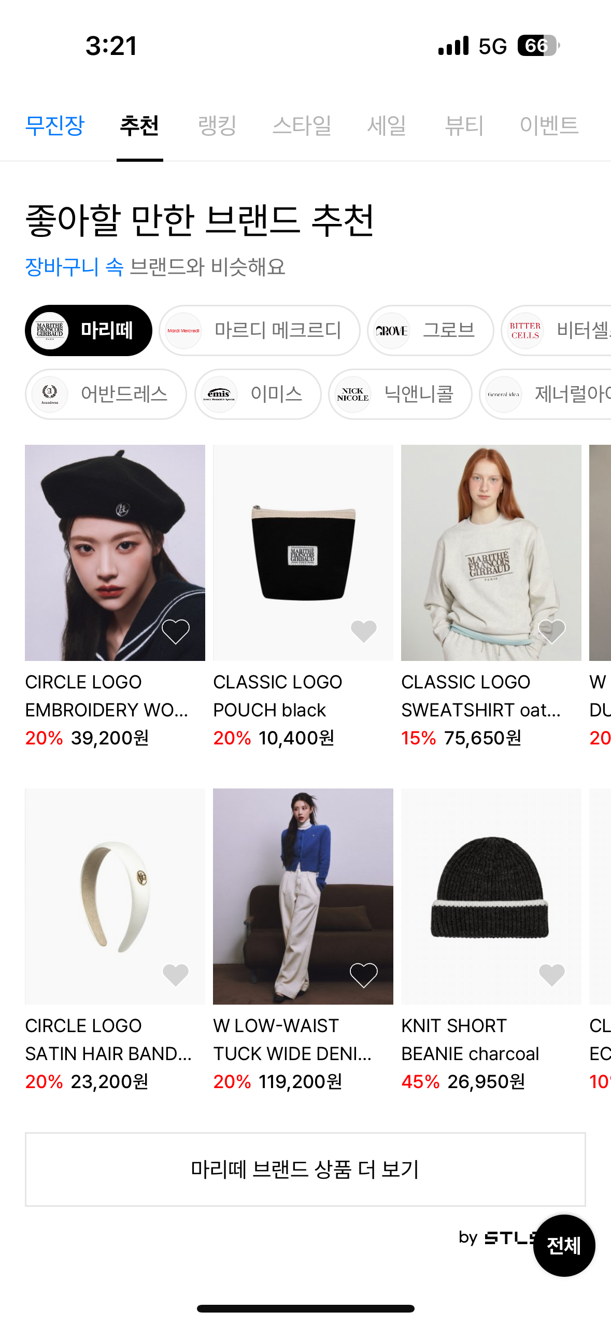
Task: Select the 그로브 brand chip
Action: [x=431, y=331]
